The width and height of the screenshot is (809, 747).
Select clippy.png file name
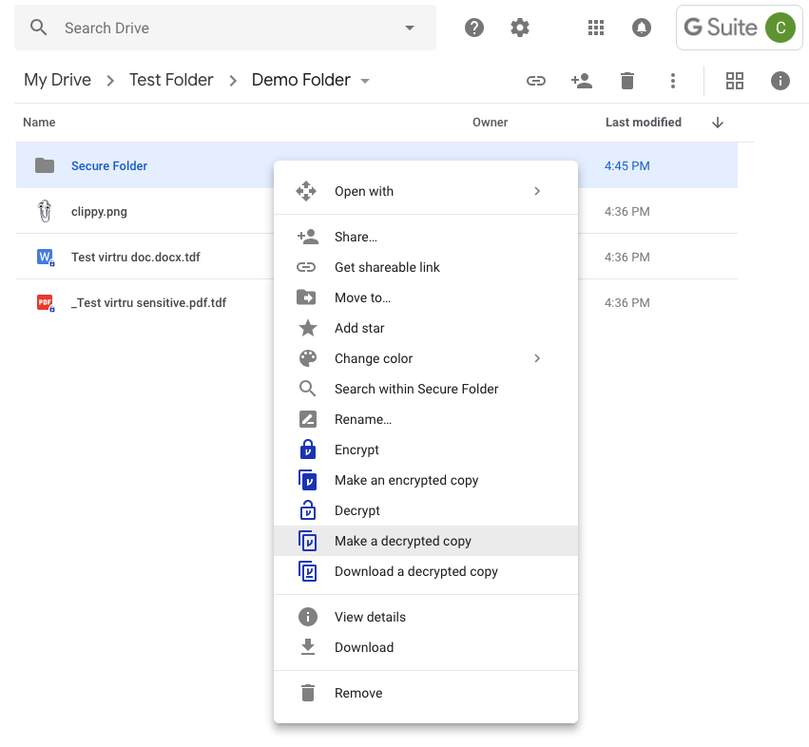[x=99, y=212]
